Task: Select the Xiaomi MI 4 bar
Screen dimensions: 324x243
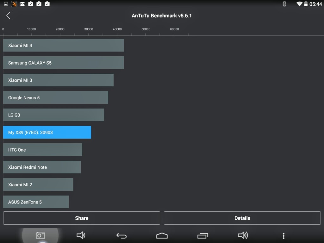Action: tap(63, 45)
